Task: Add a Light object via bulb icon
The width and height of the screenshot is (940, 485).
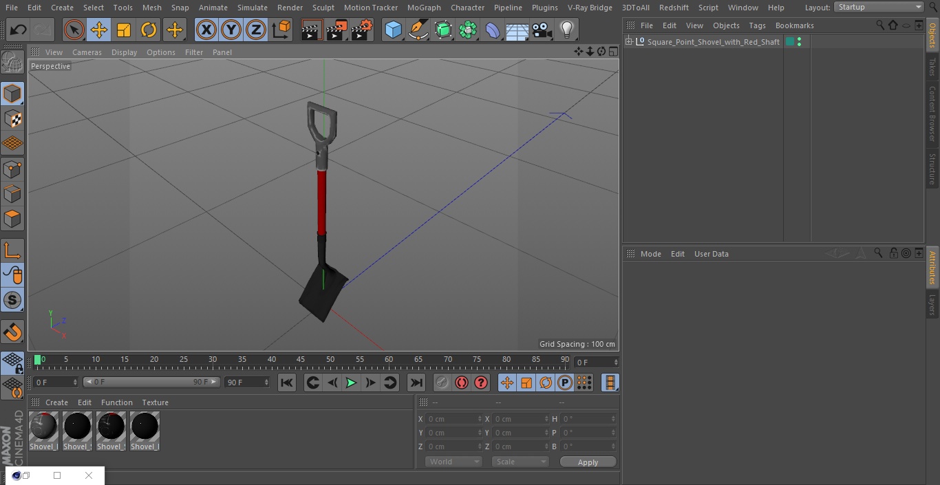Action: (566, 30)
